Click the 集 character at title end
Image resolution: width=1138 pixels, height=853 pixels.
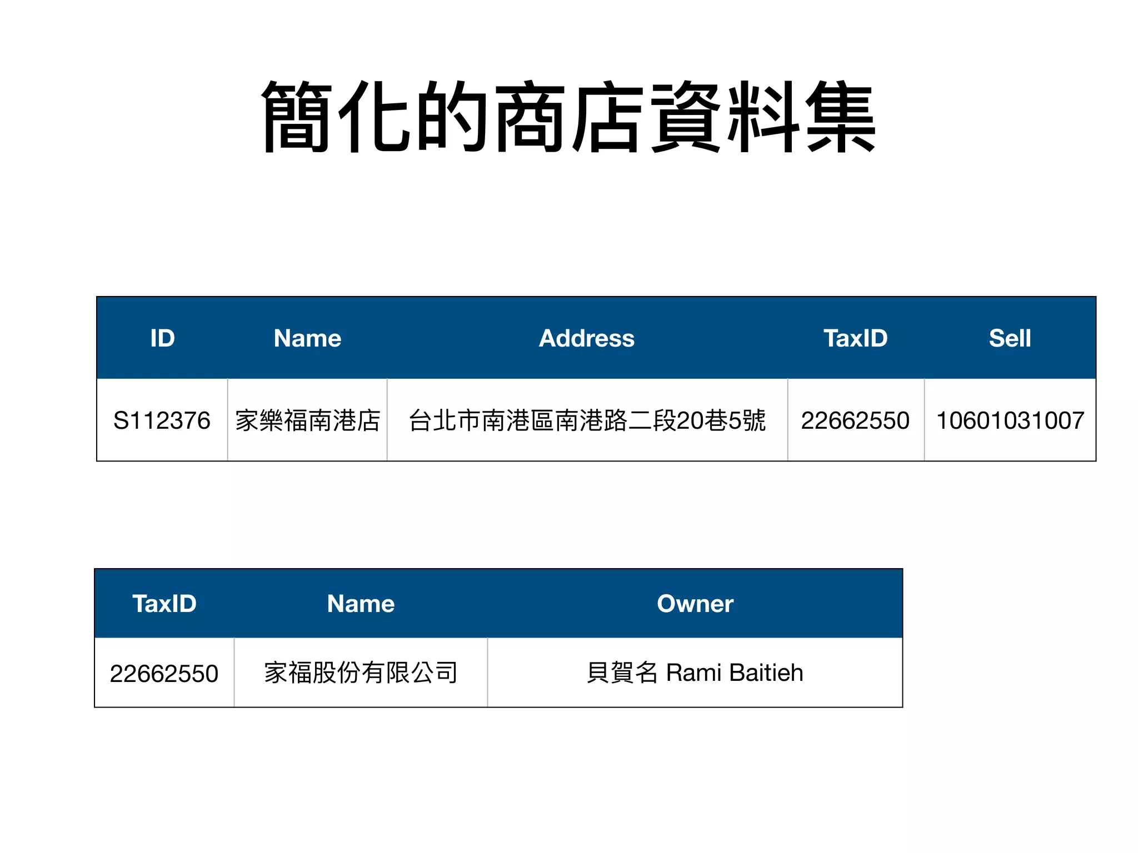(841, 117)
